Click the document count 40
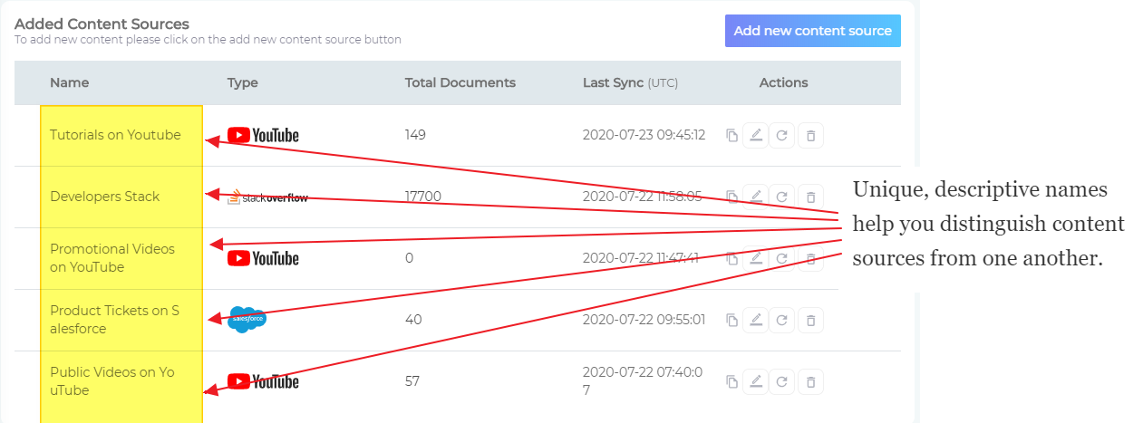The height and width of the screenshot is (423, 1143). 413,320
